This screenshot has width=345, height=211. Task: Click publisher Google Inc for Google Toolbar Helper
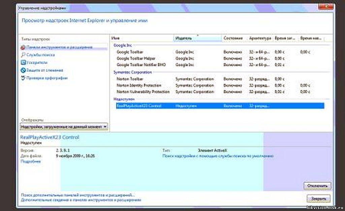tap(185, 59)
